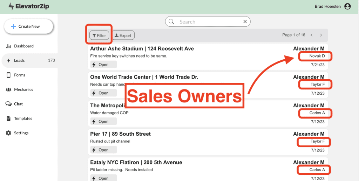Viewport: 359px width, 181px height.
Task: Click Open status on Arthur Ashe Stadium
Action: (x=103, y=65)
